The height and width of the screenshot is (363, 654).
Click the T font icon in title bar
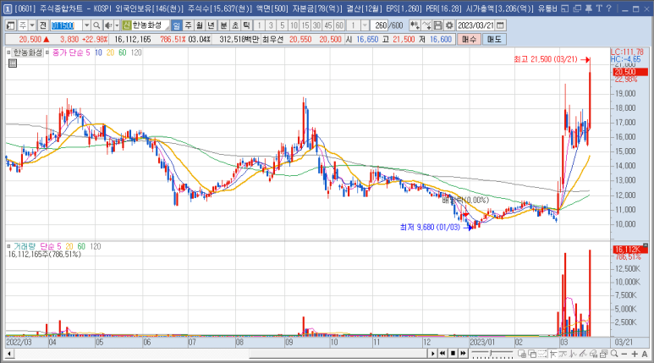599,8
